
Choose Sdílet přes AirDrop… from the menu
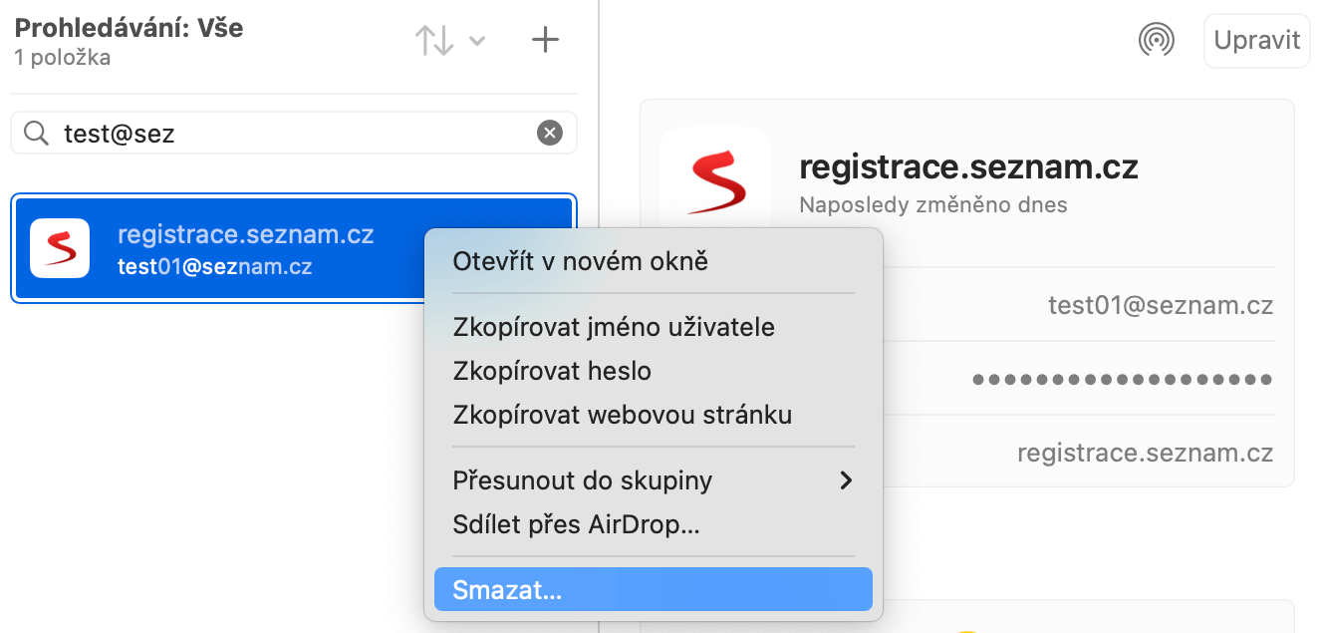tap(576, 524)
